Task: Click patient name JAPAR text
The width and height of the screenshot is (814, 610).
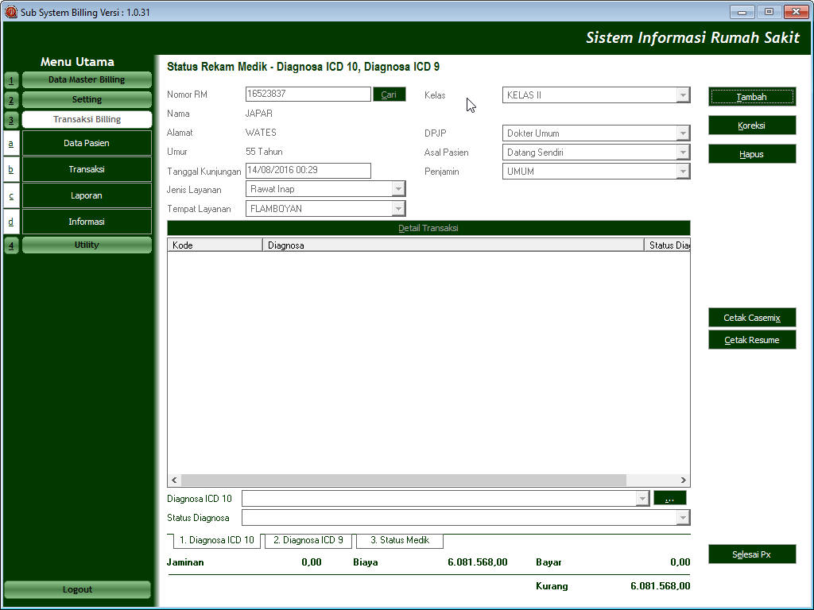Action: click(258, 113)
